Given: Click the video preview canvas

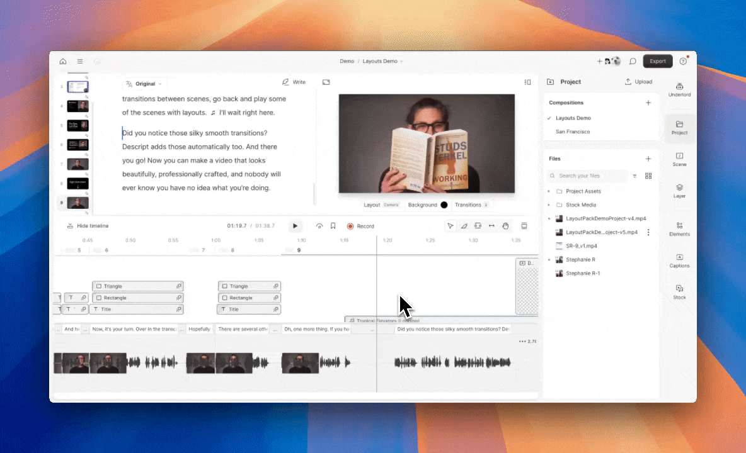Looking at the screenshot, I should click(427, 143).
